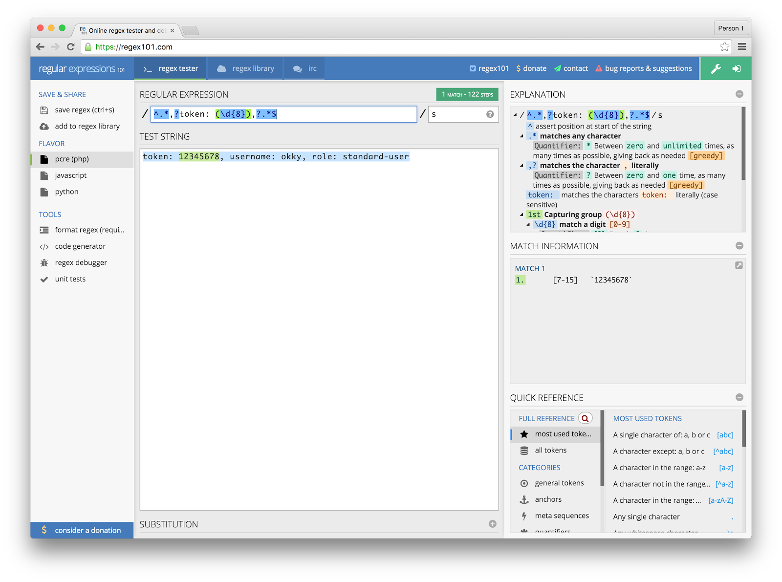Open settings via the wrench icon
782x582 pixels.
pos(716,69)
